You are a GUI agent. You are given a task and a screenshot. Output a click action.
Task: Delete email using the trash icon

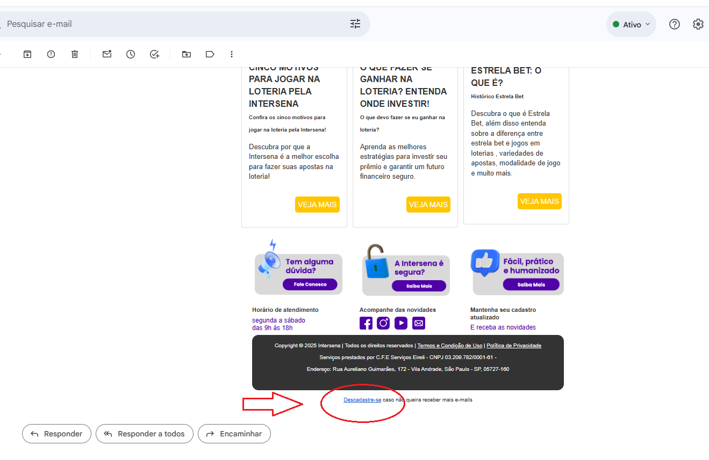pyautogui.click(x=75, y=54)
